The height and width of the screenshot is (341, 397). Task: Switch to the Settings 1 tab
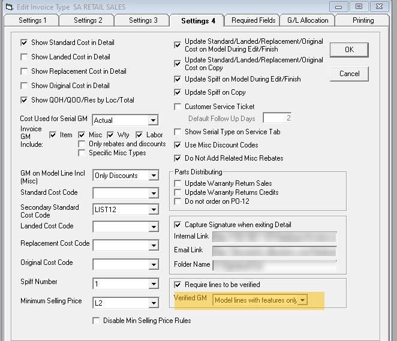click(x=32, y=20)
